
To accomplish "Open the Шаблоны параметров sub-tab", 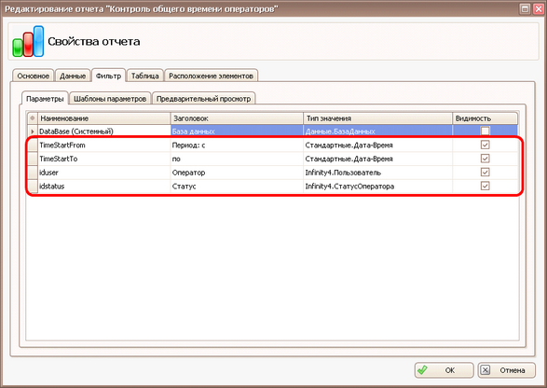I will 110,99.
